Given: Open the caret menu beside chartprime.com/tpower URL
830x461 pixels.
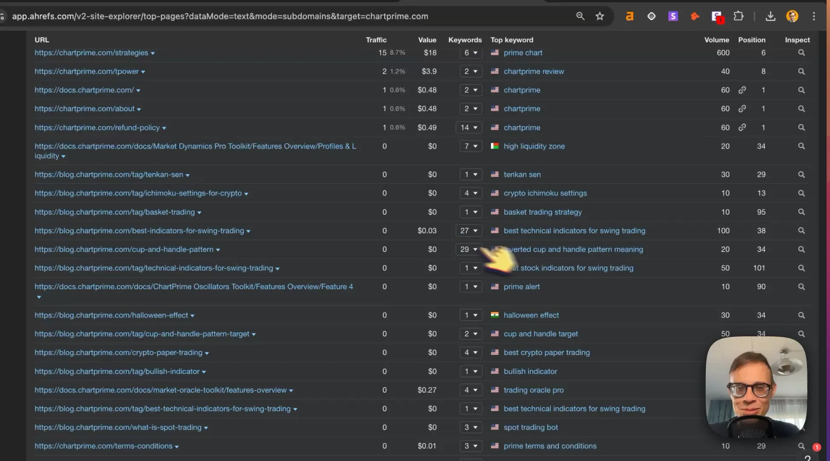Looking at the screenshot, I should tap(143, 72).
